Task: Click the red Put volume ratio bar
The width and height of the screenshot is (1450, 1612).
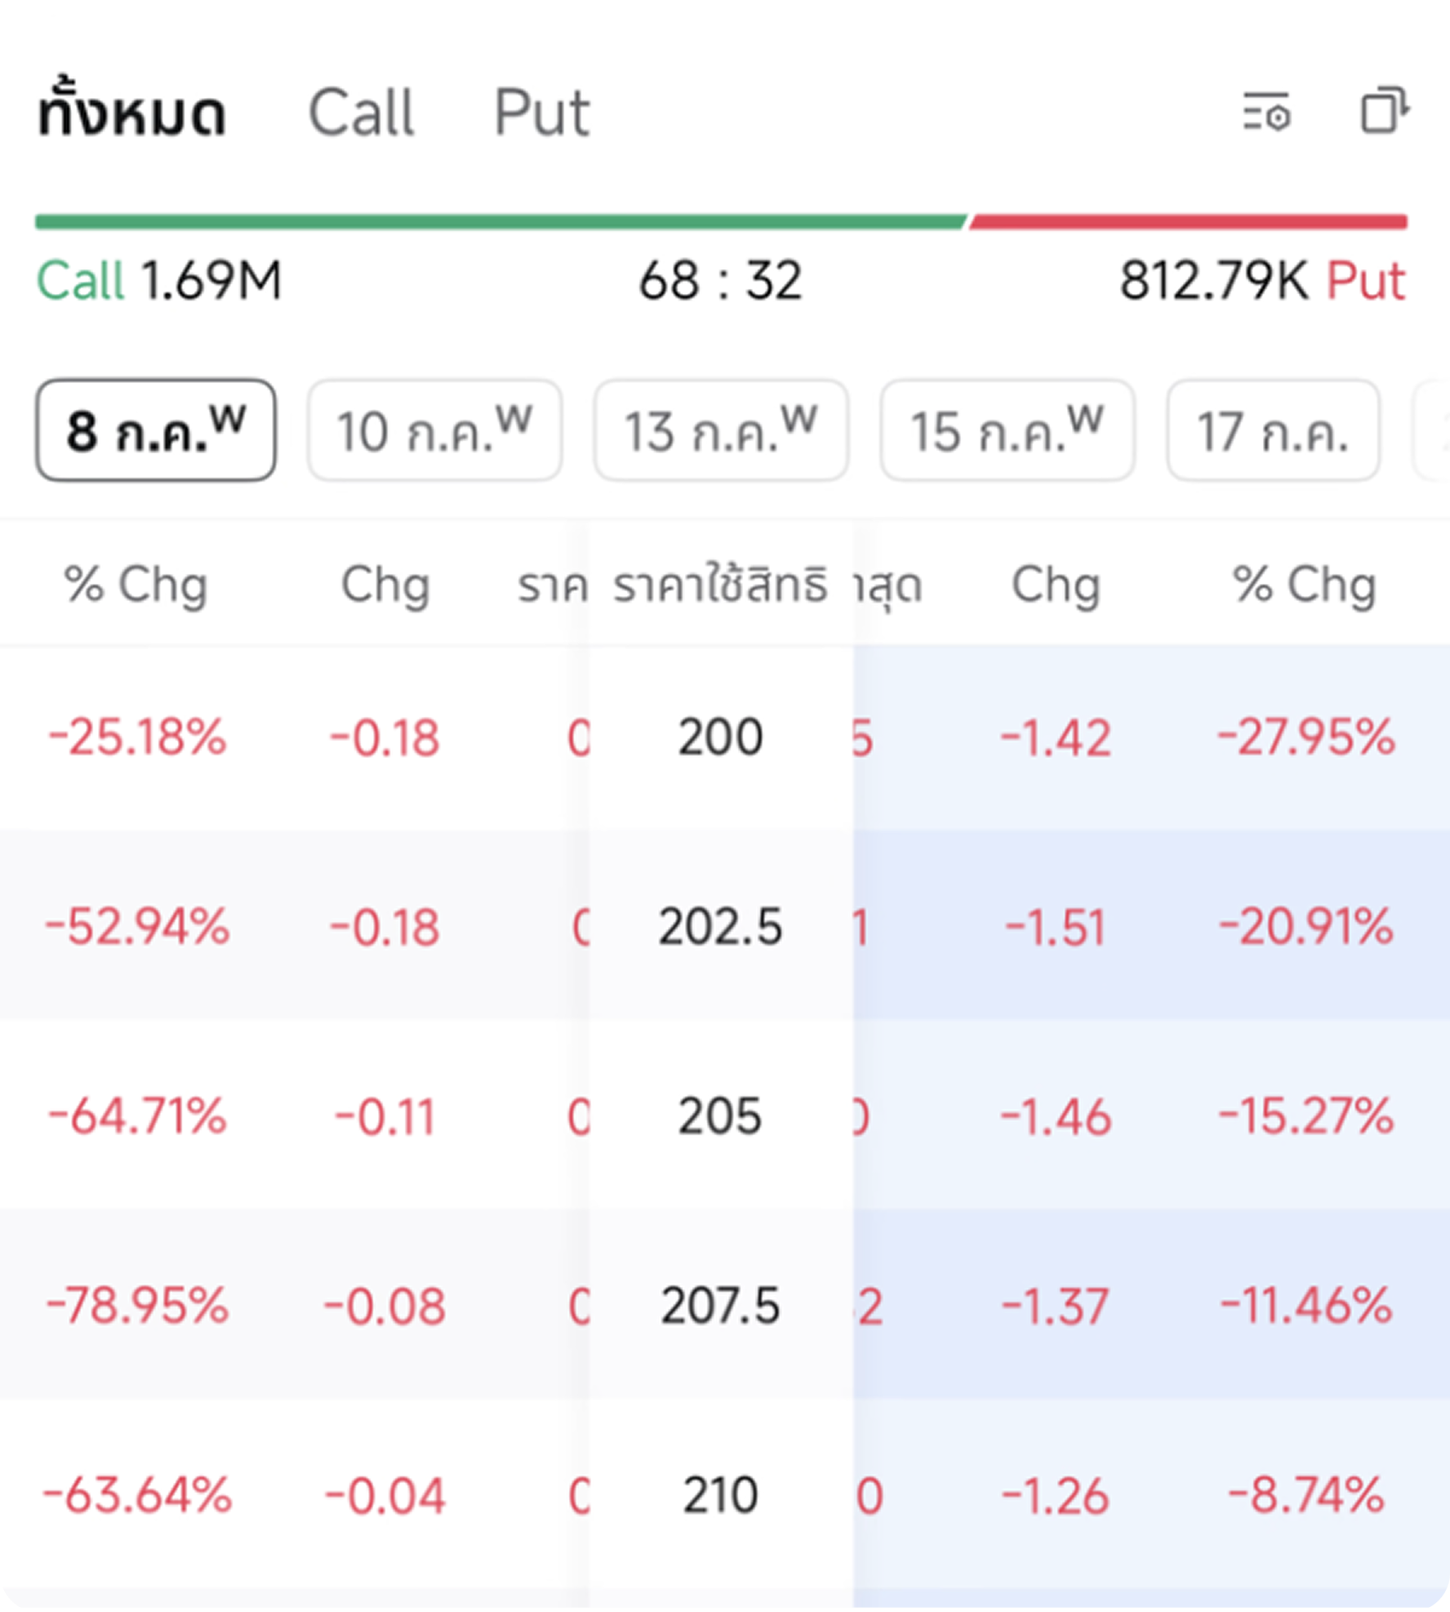Action: (x=1189, y=221)
